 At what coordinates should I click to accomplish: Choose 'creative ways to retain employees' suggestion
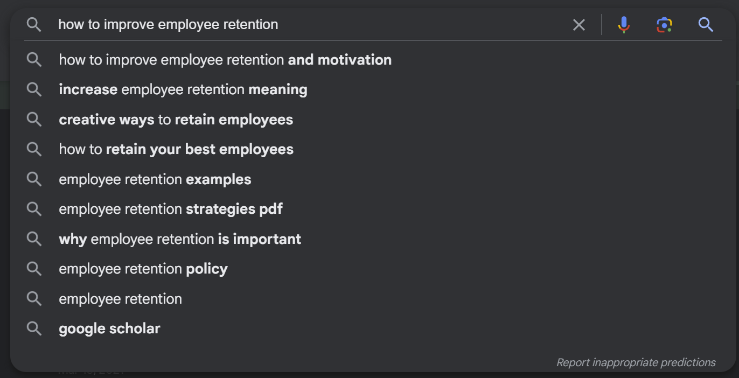pos(176,120)
